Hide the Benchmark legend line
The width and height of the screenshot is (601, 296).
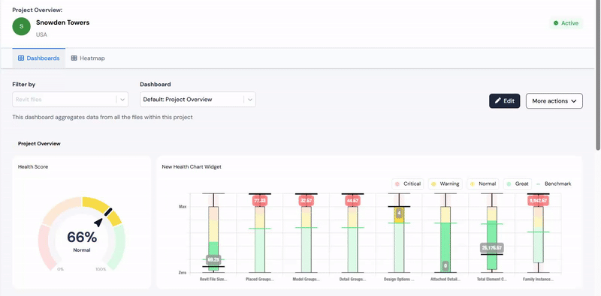coord(554,184)
